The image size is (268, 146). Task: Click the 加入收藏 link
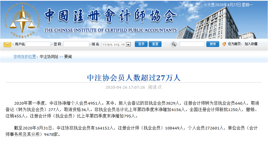click(x=251, y=44)
